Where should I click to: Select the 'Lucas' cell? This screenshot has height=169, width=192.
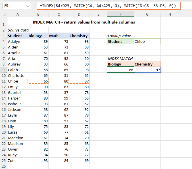coord(18,132)
